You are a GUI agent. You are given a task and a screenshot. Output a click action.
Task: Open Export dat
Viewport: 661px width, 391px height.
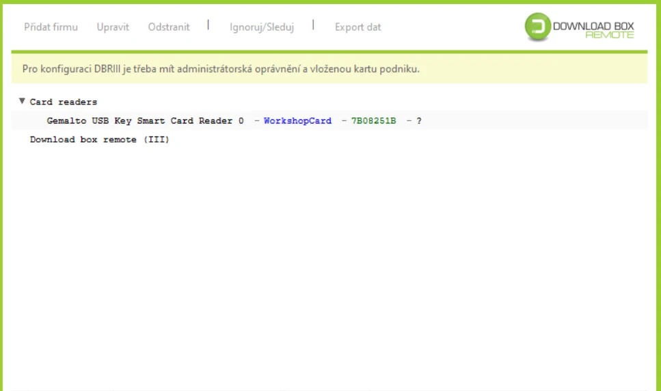[x=358, y=27]
